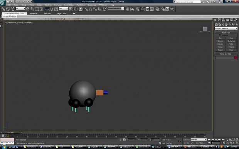Toggle the Angle Snap icon
The width and height of the screenshot is (239, 149).
click(90, 9)
